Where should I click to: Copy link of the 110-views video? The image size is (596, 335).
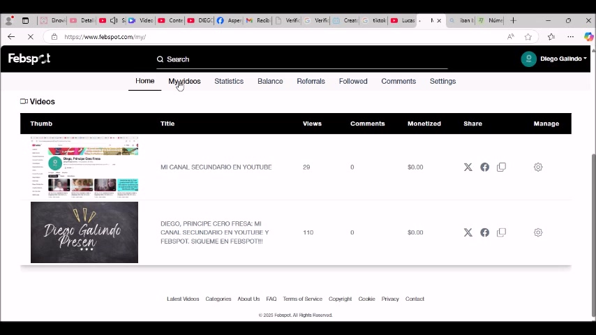(501, 232)
